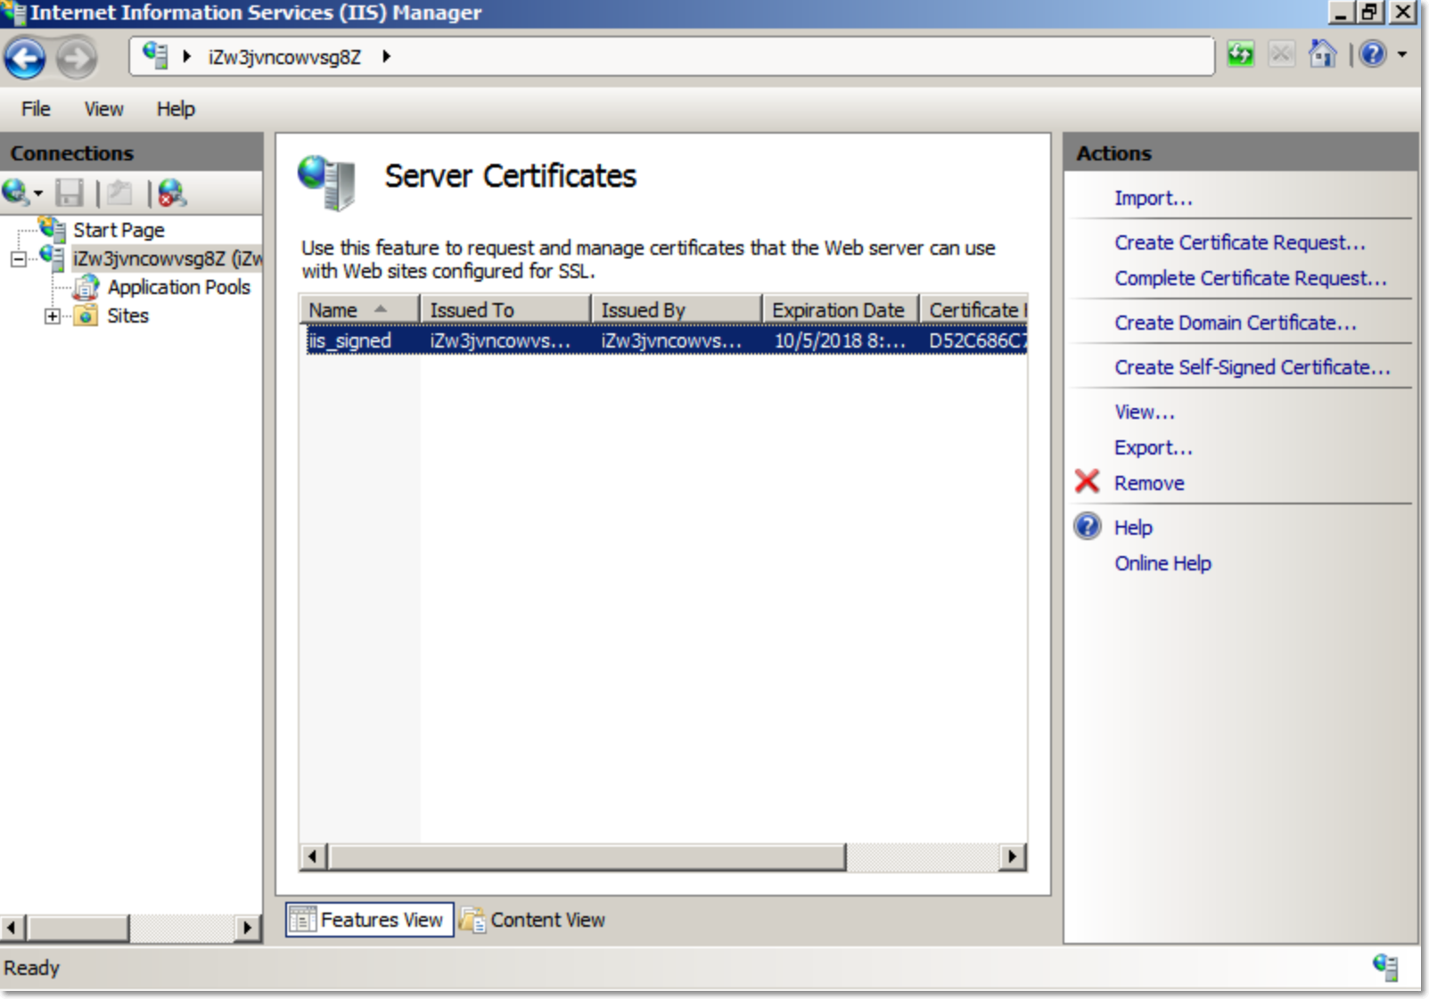Open the View menu
This screenshot has height=999, width=1429.
click(x=103, y=109)
